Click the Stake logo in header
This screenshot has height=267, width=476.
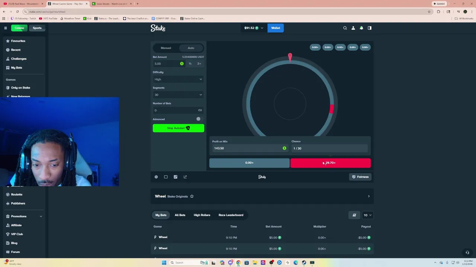[x=158, y=28]
